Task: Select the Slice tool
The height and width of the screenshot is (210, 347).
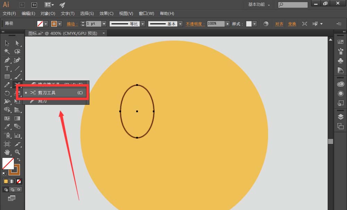Action: pos(17,144)
